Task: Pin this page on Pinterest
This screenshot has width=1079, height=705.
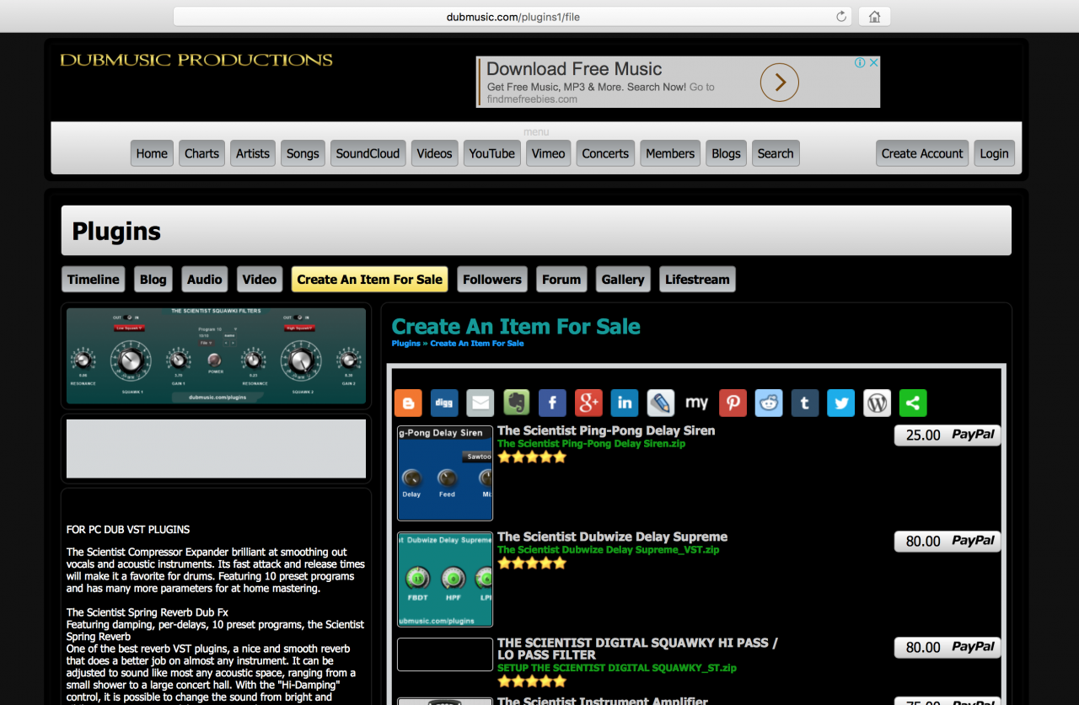Action: 733,403
